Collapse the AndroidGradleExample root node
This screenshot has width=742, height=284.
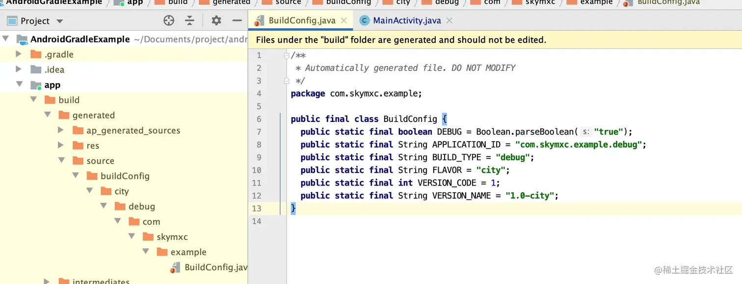click(5, 39)
